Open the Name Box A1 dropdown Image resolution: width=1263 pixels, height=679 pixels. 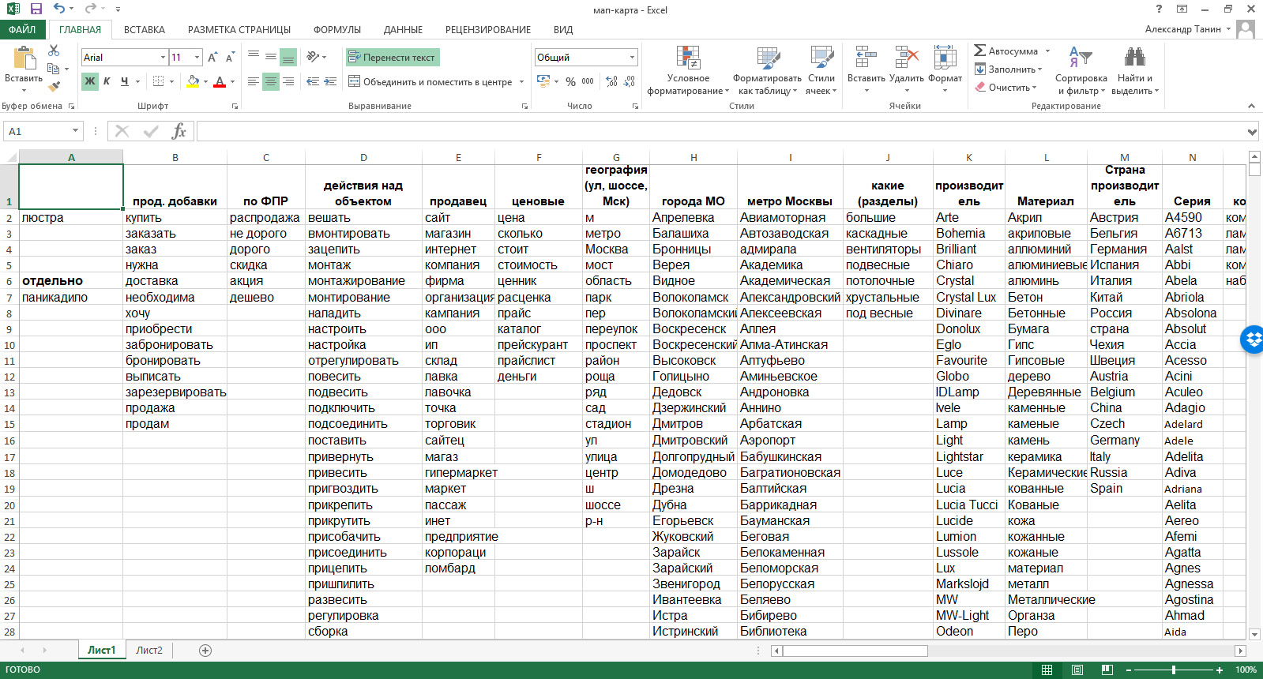pyautogui.click(x=75, y=131)
